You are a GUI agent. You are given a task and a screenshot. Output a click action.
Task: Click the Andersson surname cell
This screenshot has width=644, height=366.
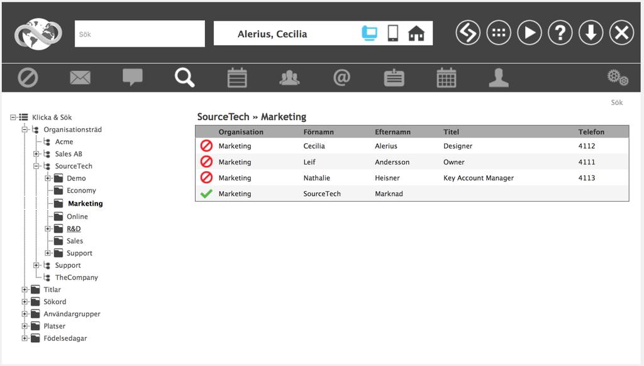(392, 162)
